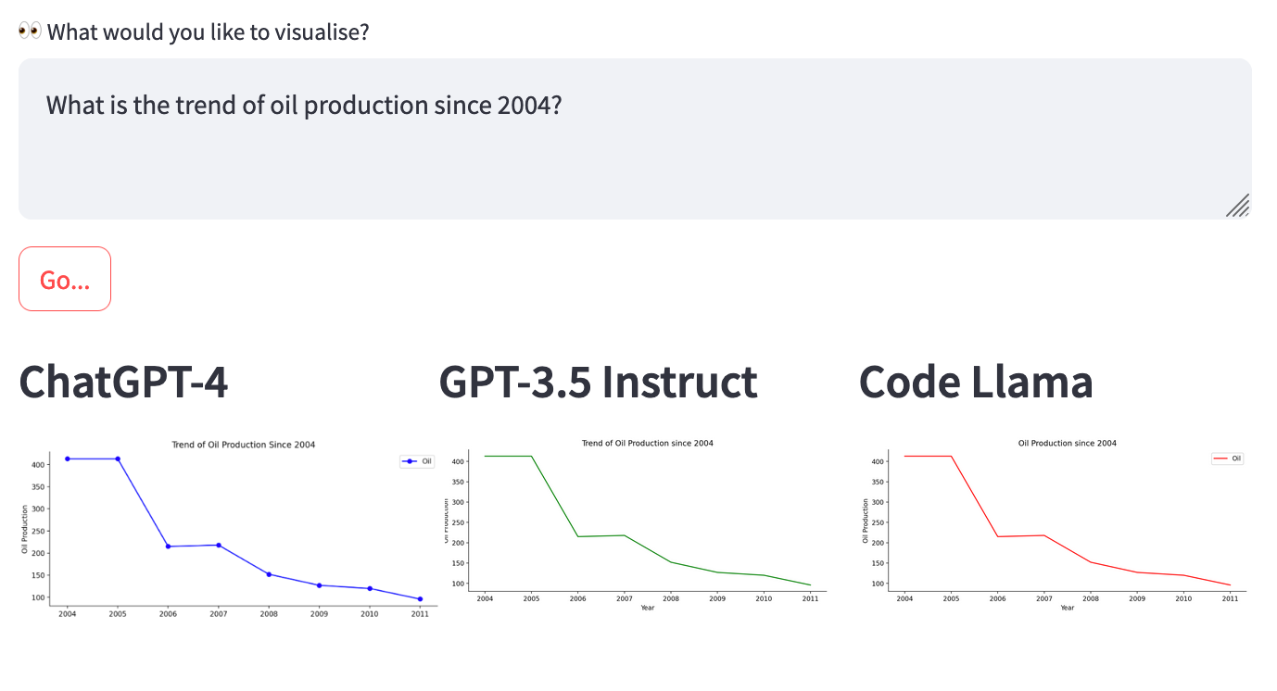This screenshot has width=1277, height=691.
Task: Click the red chart's "Oil Production since 2004" title
Action: [x=1067, y=443]
